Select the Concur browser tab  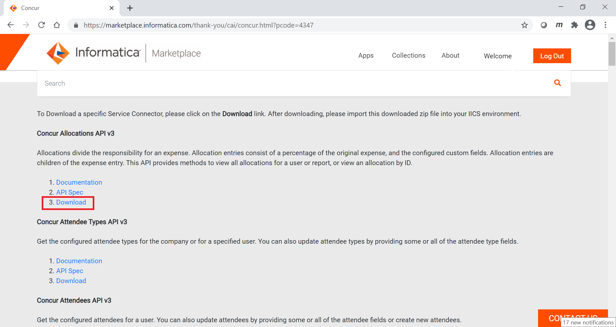(x=62, y=8)
